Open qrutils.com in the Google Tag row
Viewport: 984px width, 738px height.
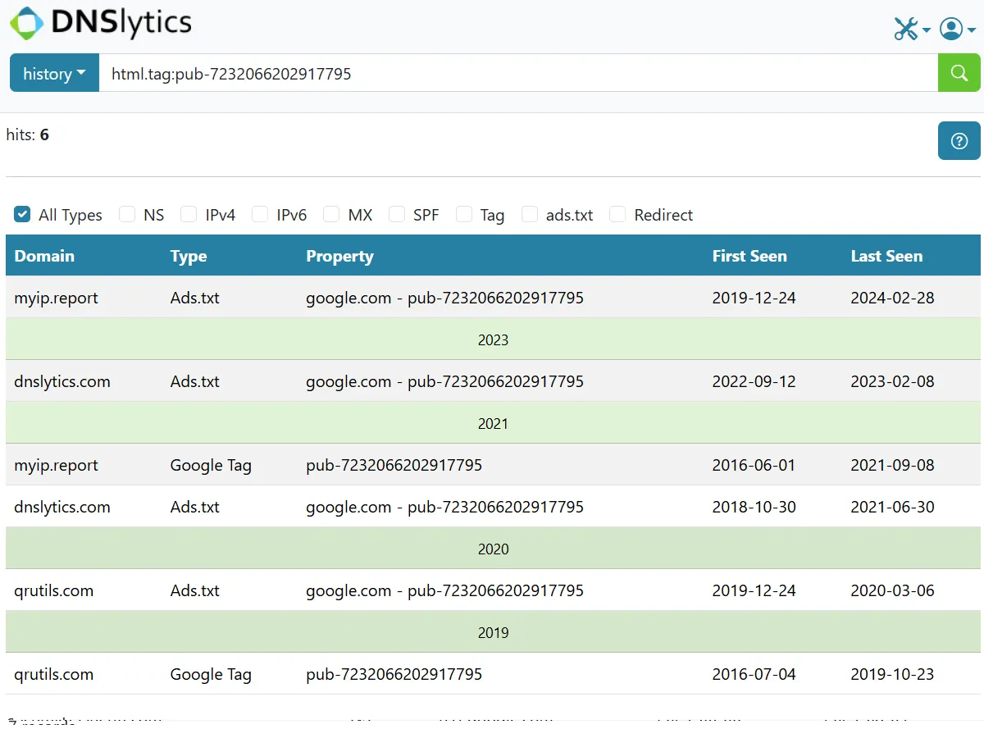point(54,674)
